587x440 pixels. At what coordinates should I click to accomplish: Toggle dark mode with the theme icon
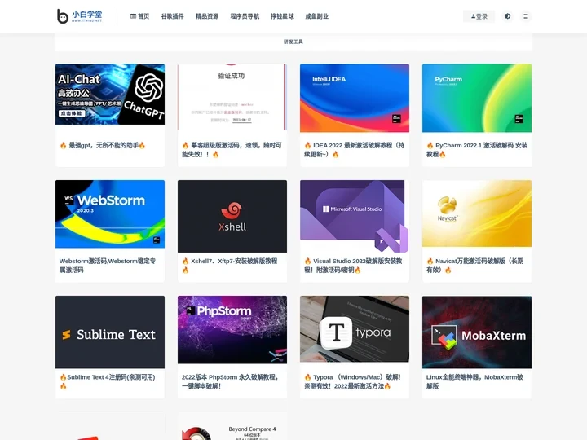pos(507,16)
